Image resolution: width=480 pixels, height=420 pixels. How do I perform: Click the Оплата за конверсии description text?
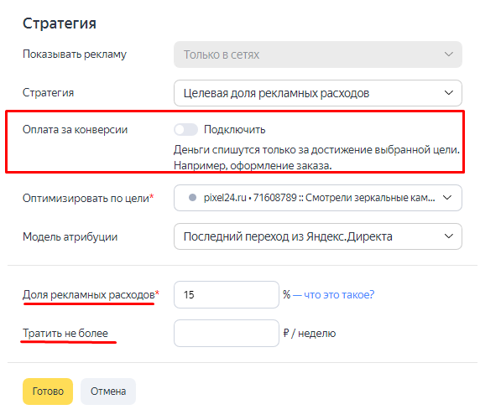pyautogui.click(x=316, y=158)
